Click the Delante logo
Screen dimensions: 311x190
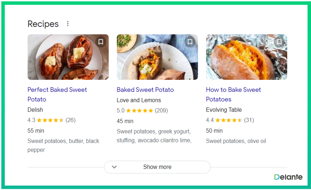point(288,177)
